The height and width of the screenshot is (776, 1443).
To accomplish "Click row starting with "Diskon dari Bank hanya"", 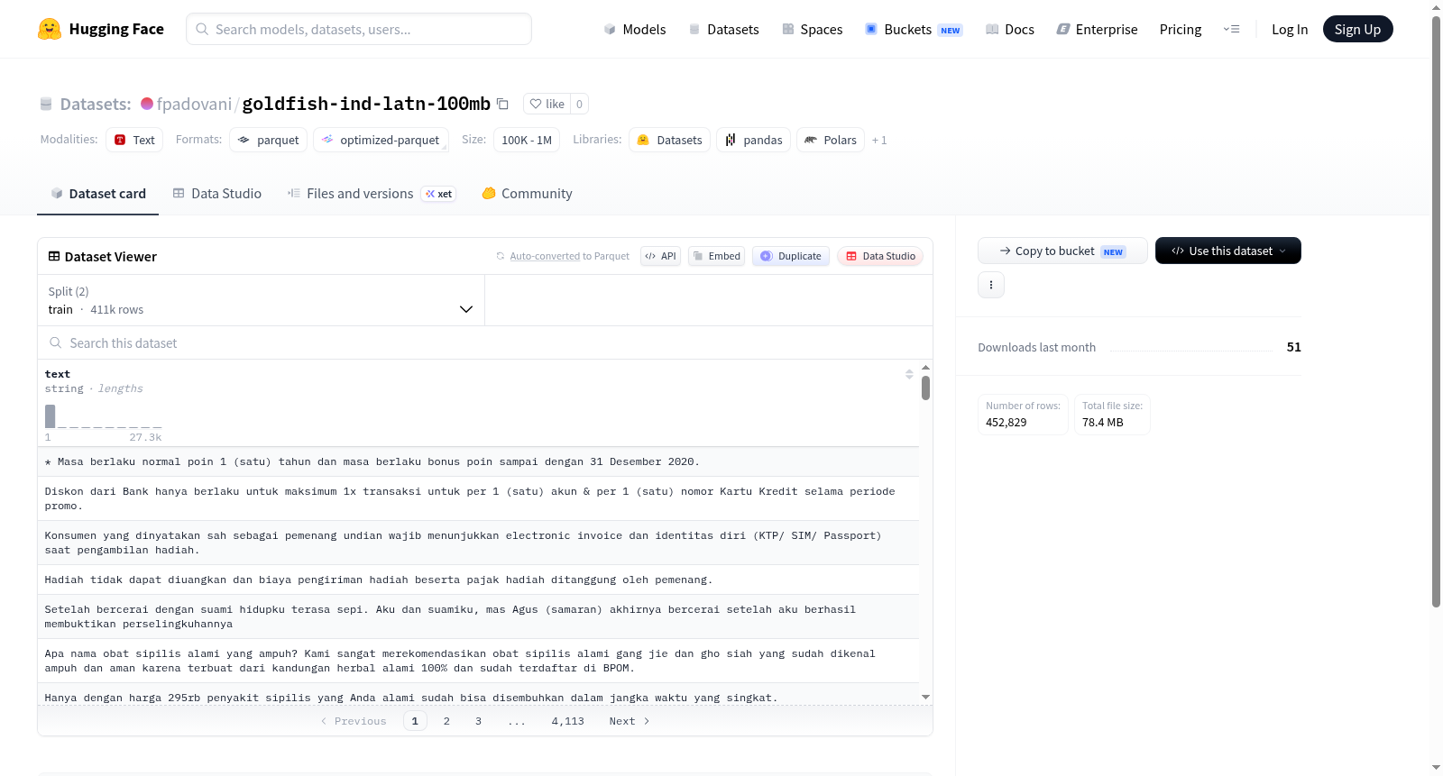I will (478, 498).
